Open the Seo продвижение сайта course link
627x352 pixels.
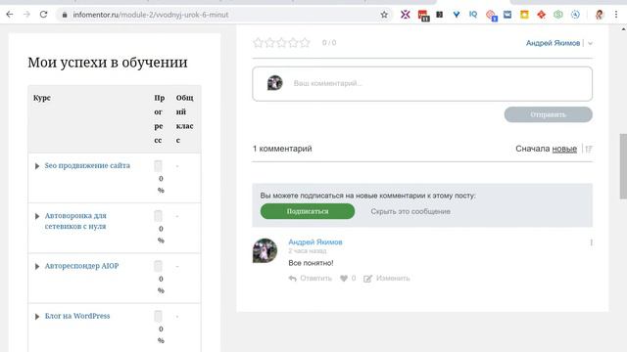pos(87,165)
